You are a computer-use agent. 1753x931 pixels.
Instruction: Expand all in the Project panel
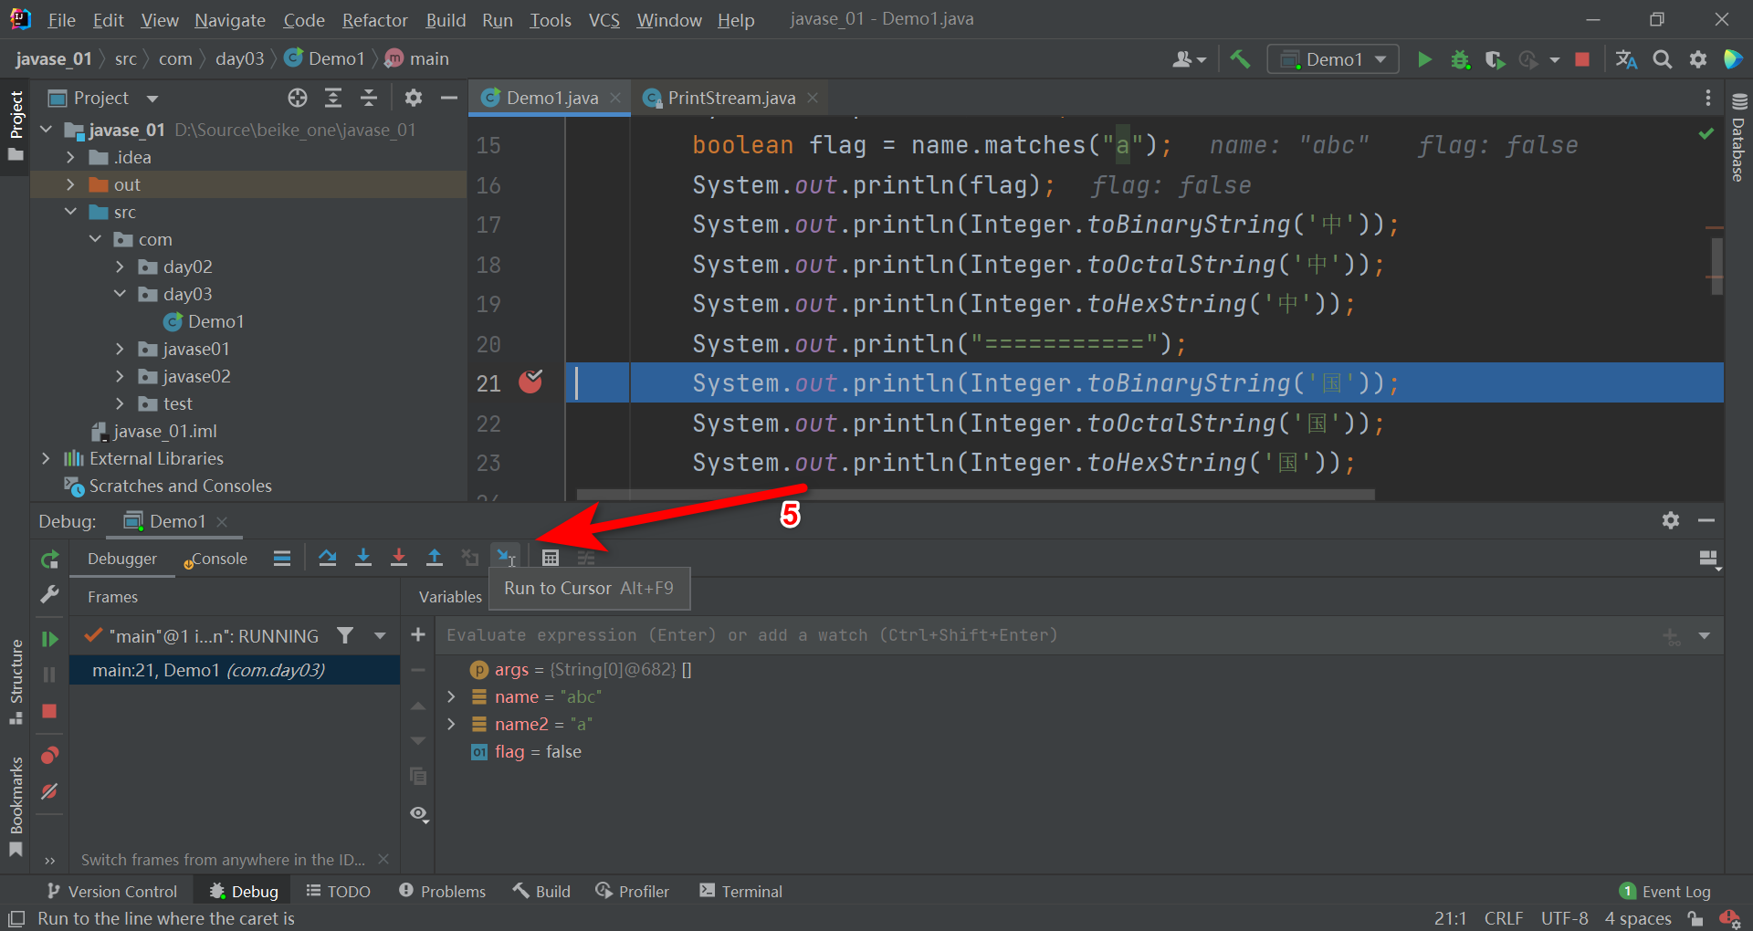[x=333, y=98]
